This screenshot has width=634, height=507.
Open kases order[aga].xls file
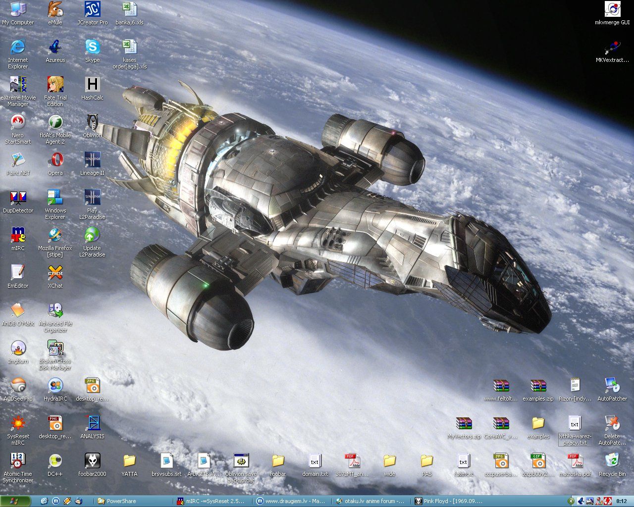click(129, 54)
